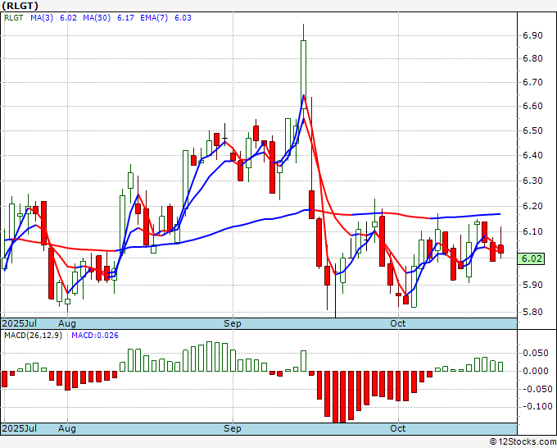
Task: Click the 6.30 price axis label
Action: [x=532, y=181]
